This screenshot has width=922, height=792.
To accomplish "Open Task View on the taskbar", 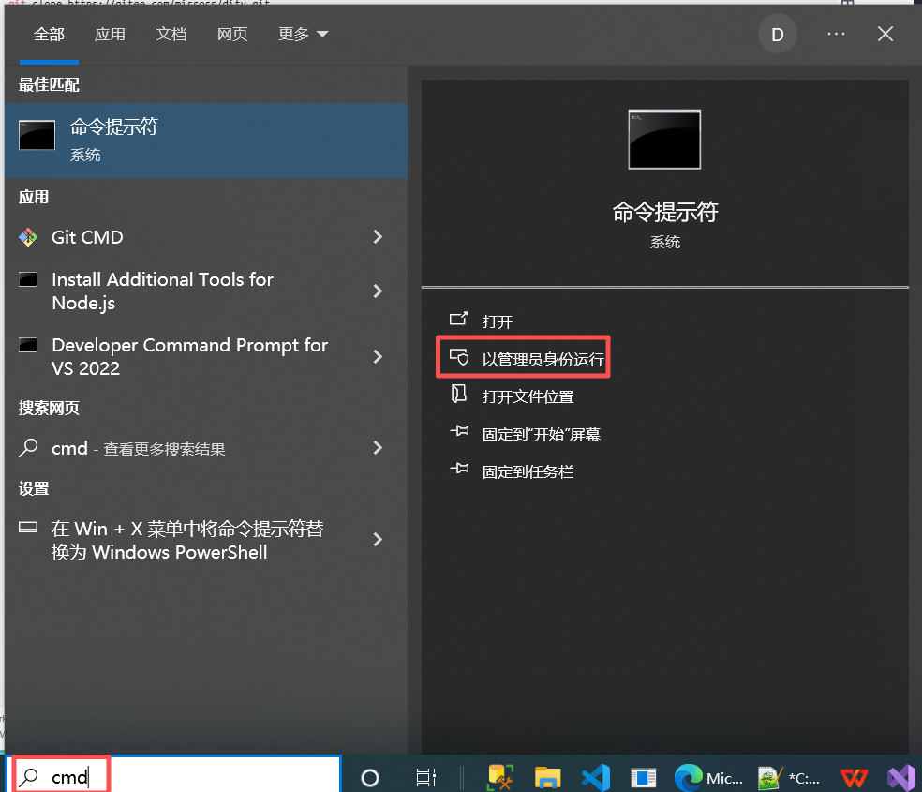I will point(425,777).
